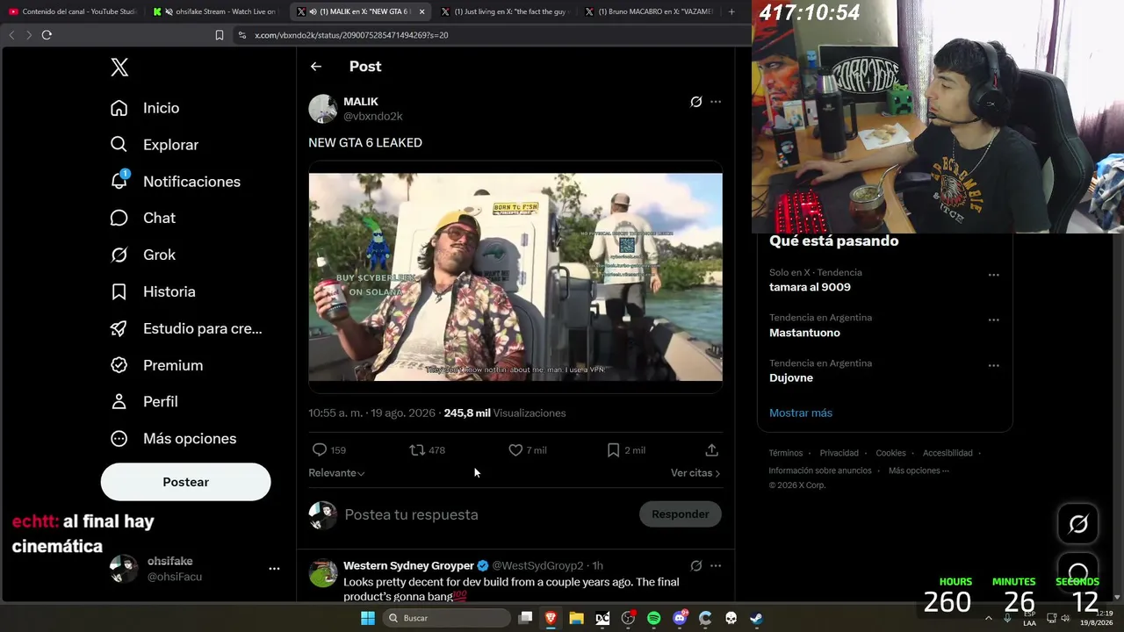
Task: Reply to MALIK's post via comment icon
Action: point(320,450)
